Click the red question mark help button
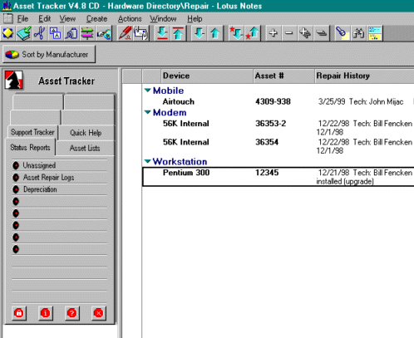 click(x=71, y=313)
